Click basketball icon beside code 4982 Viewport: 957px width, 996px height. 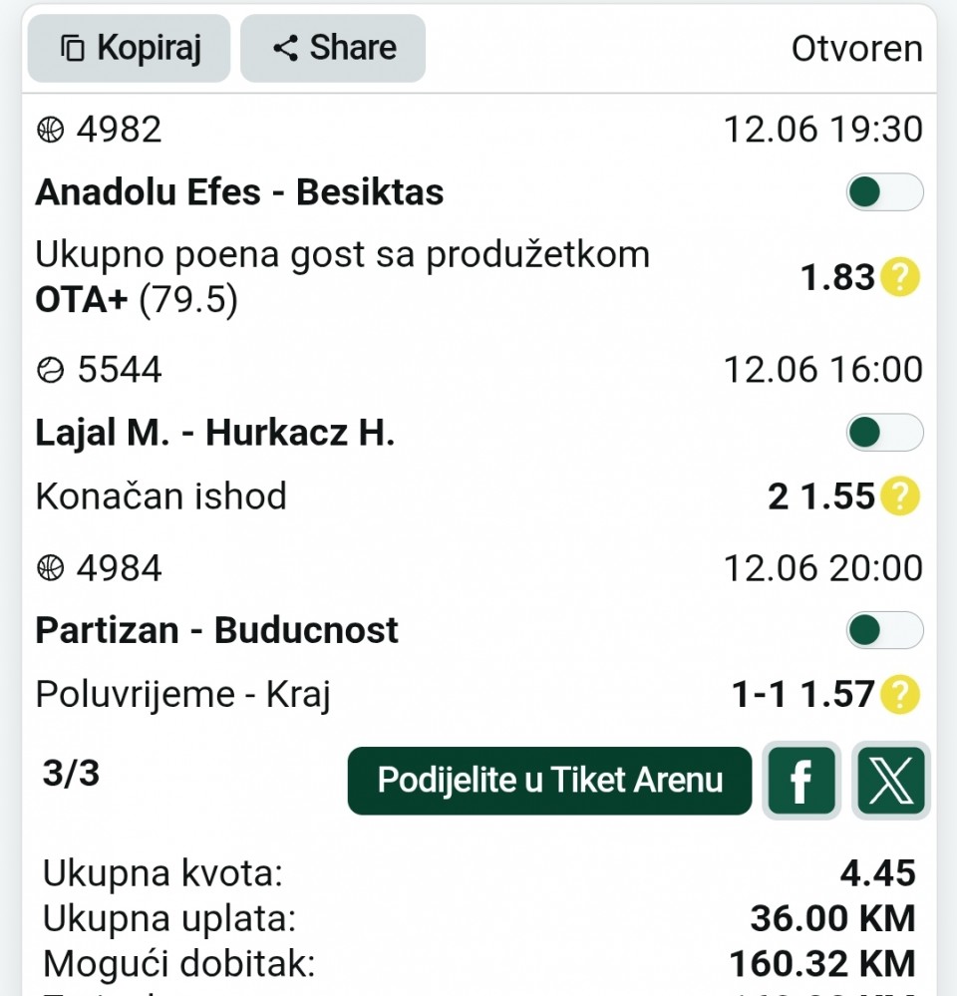coord(51,131)
